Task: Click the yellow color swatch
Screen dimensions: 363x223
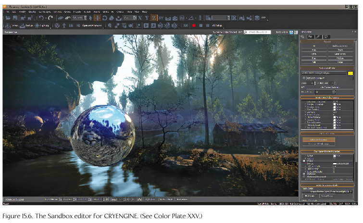Action: 350,73
